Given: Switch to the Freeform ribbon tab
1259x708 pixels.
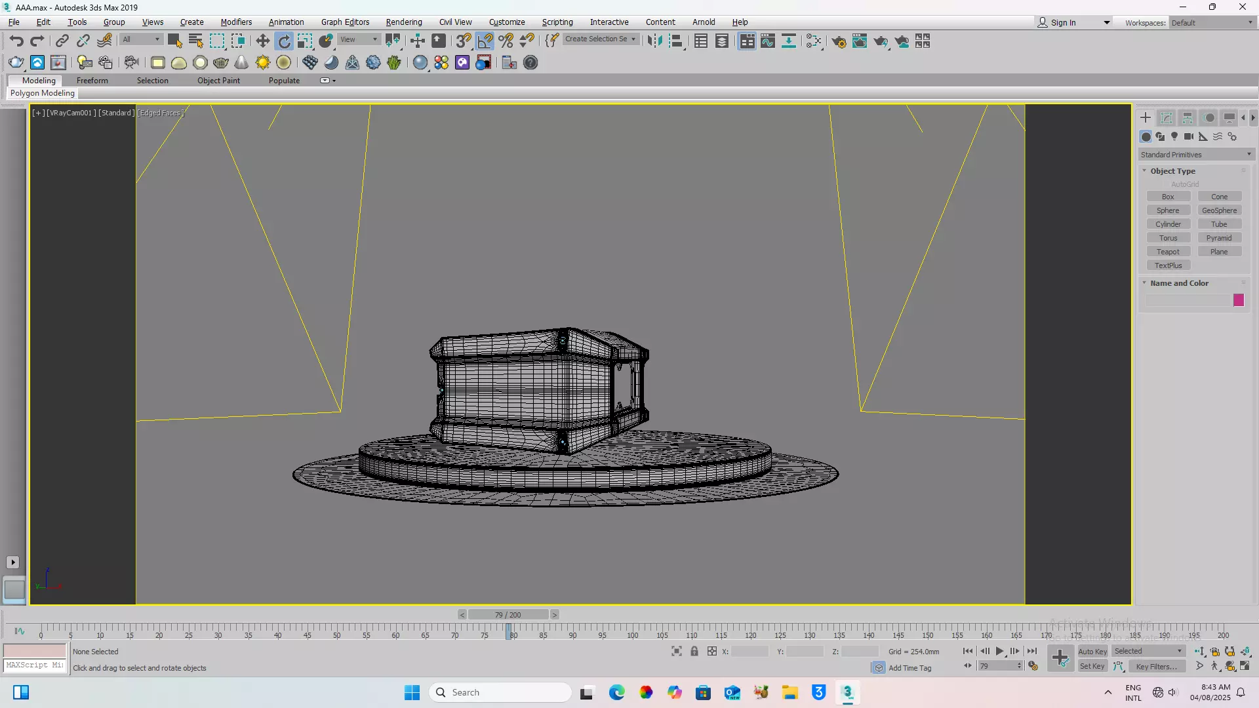Looking at the screenshot, I should (x=92, y=80).
